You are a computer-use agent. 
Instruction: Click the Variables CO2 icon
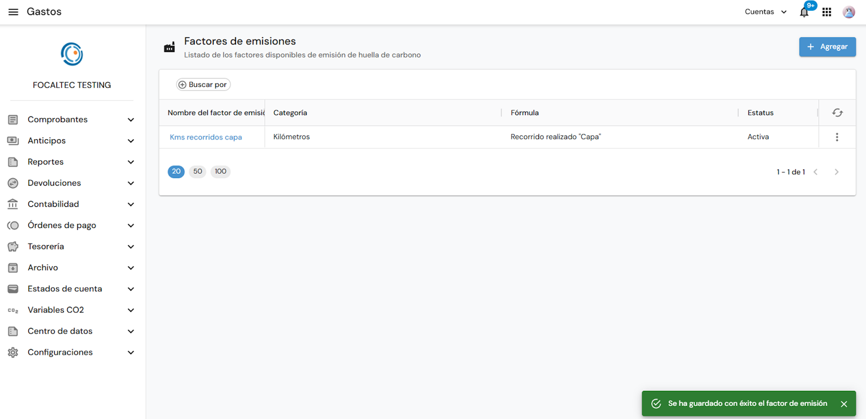pyautogui.click(x=13, y=310)
